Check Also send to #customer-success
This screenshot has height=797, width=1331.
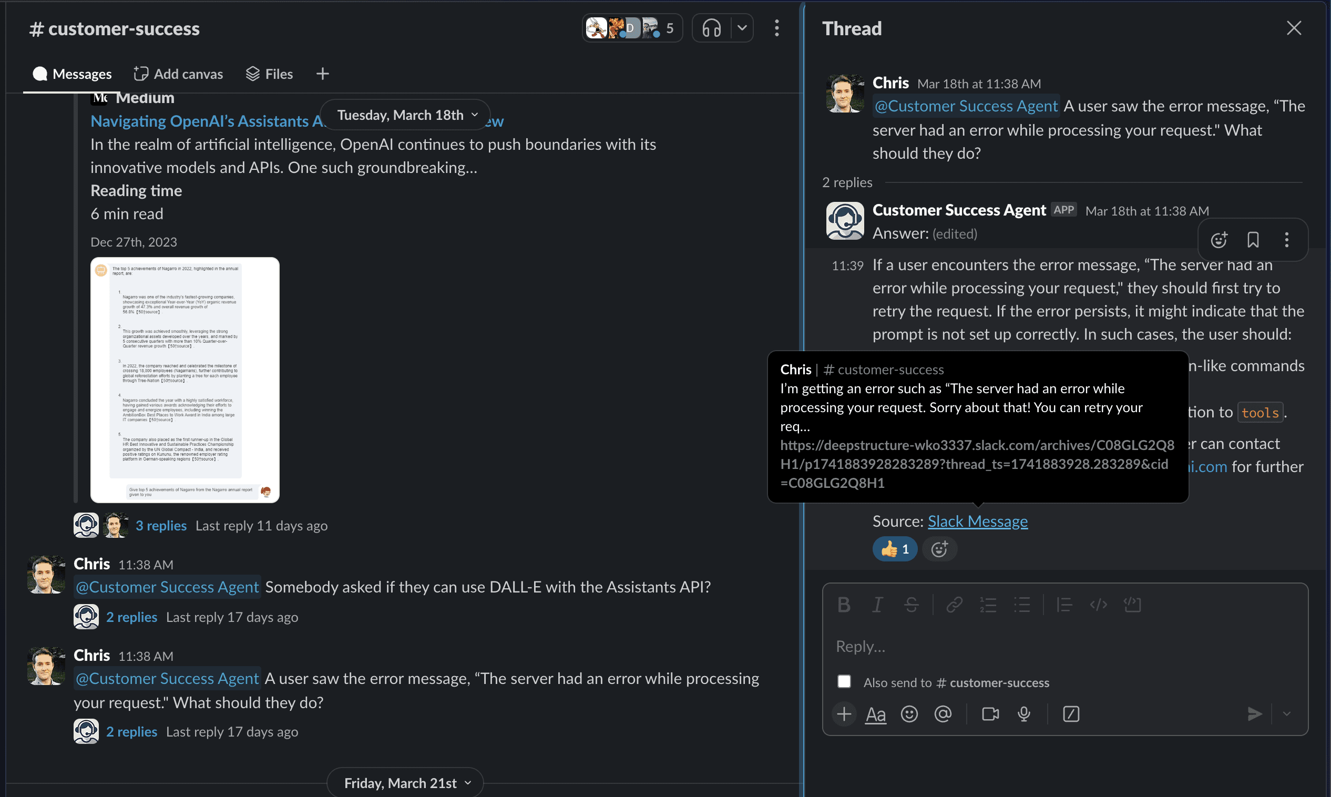pos(844,682)
